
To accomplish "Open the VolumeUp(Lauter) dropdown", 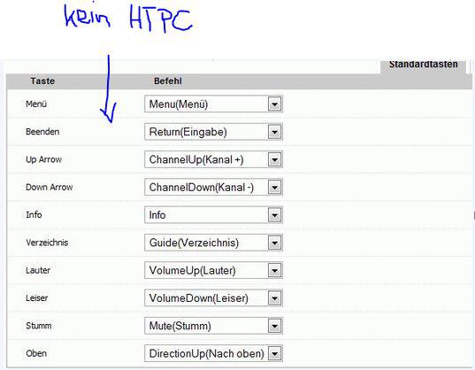I will pos(213,270).
